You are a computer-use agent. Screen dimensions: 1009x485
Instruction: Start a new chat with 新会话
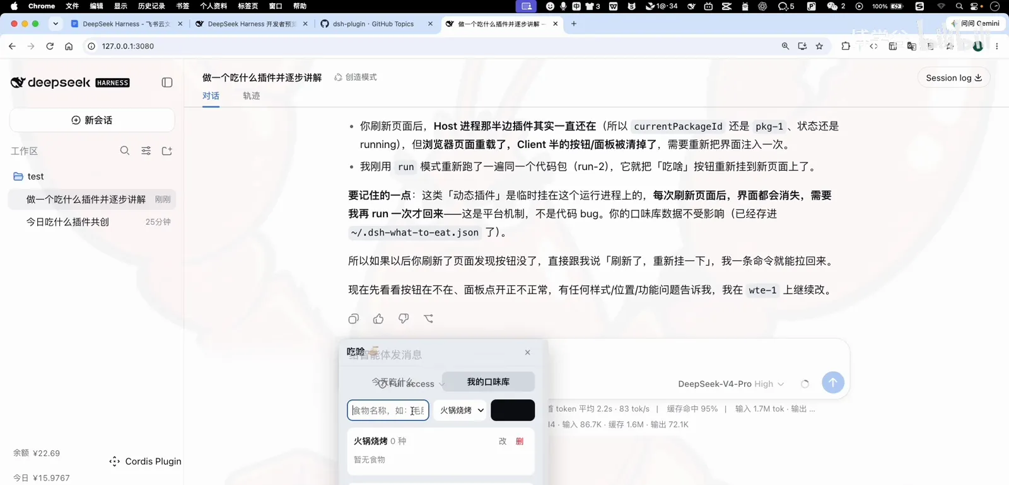pos(92,120)
